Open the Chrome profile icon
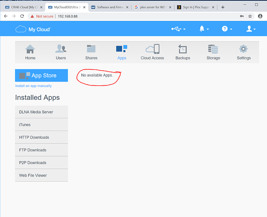Image resolution: width=267 pixels, height=217 pixels. 260,16
